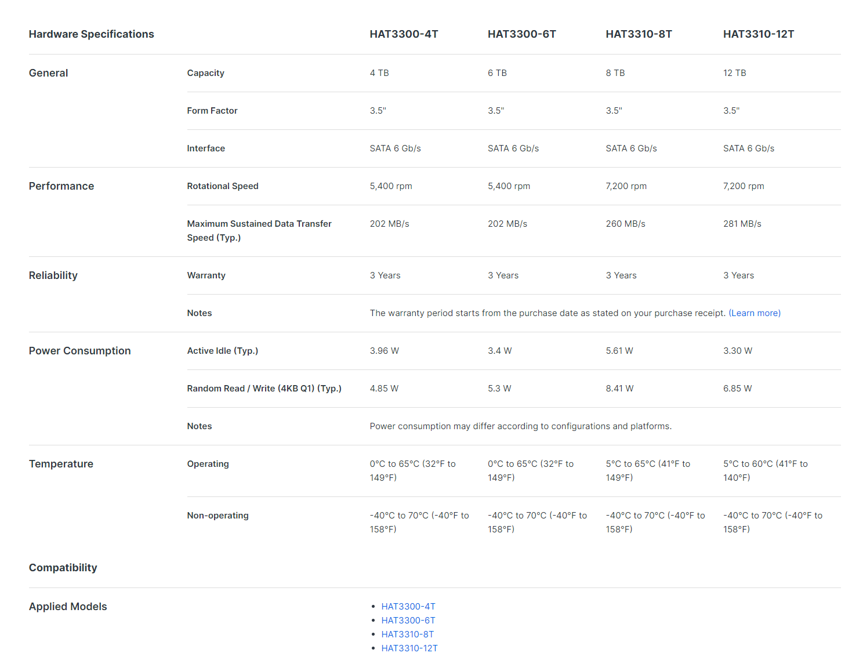Click HAT3310-12T '3 Years' warranty value
This screenshot has height=671, width=852.
pos(739,275)
